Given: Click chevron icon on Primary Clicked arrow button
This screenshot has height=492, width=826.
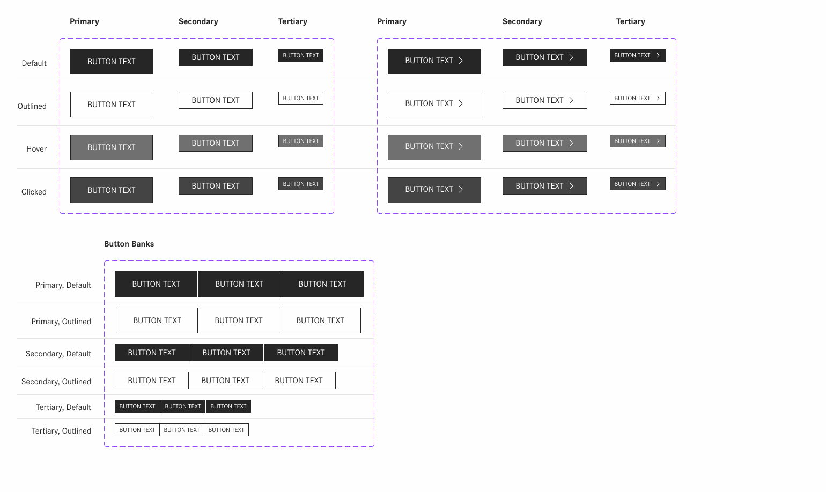Looking at the screenshot, I should tap(461, 189).
